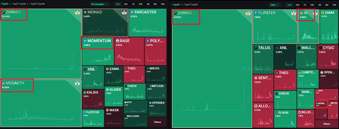339x129 pixels.
Task: Click the Flipster logo in right panel
Action: pos(256,13)
